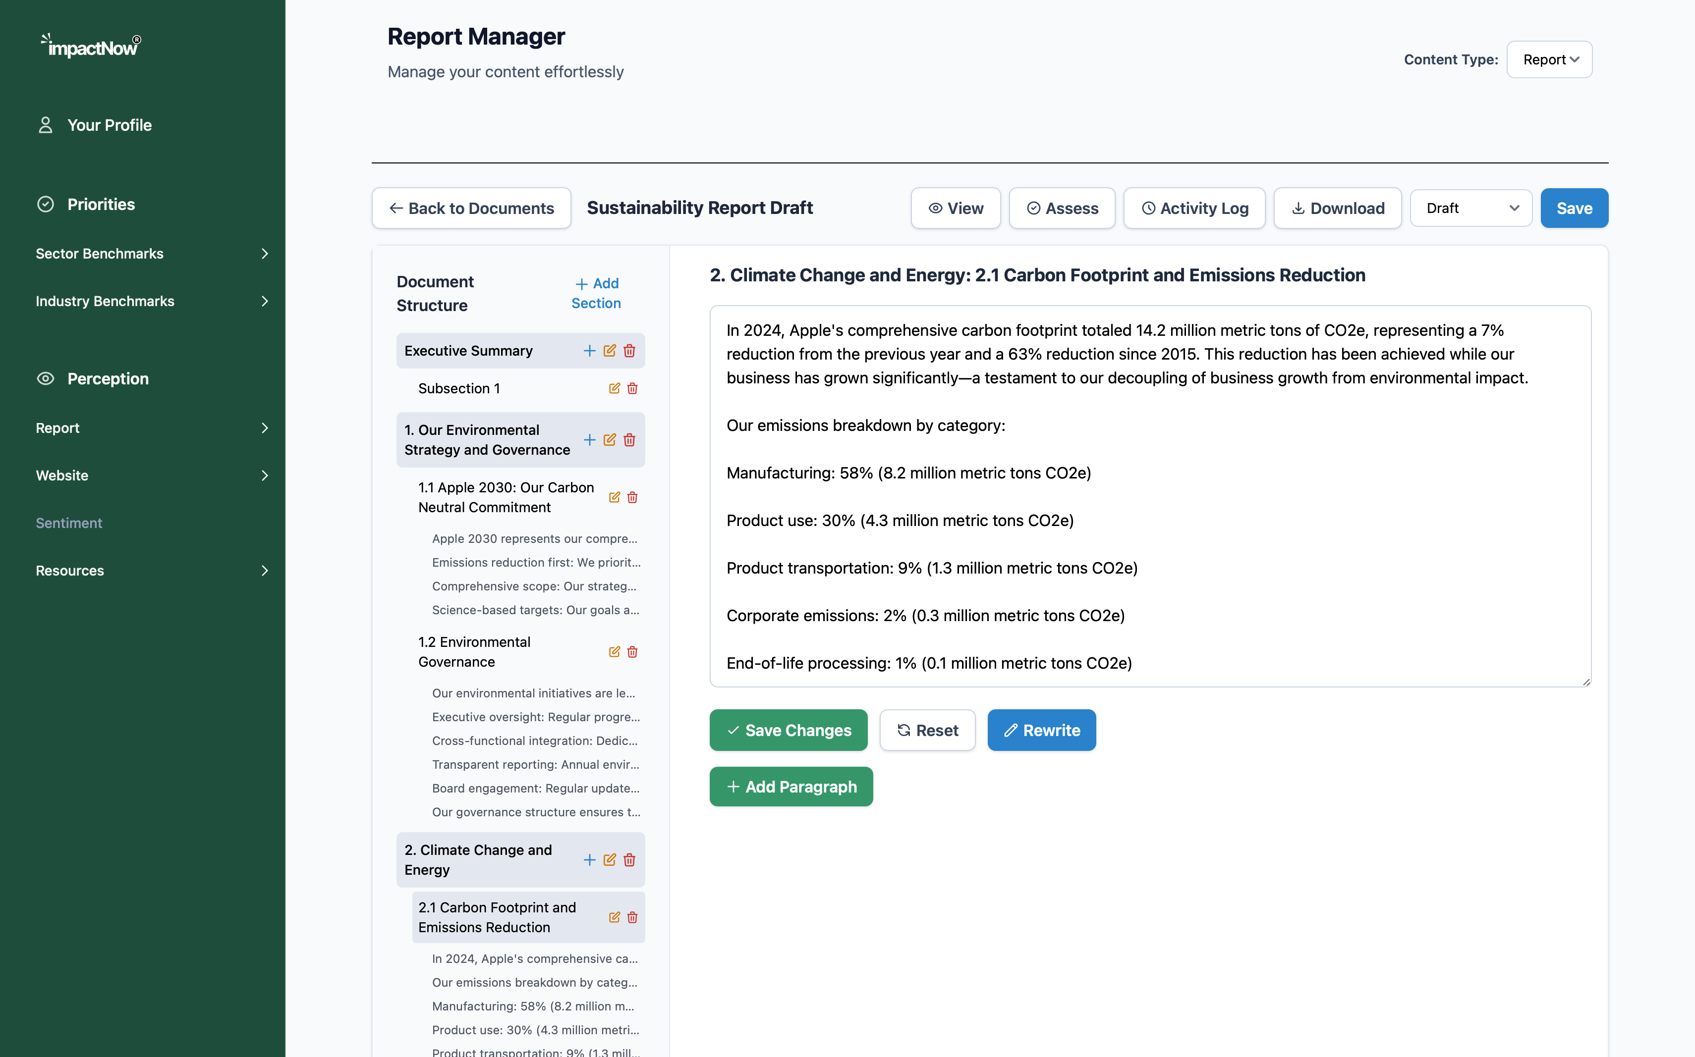The image size is (1695, 1057).
Task: Select 'Cross-functional integration' paragraph
Action: [x=535, y=741]
